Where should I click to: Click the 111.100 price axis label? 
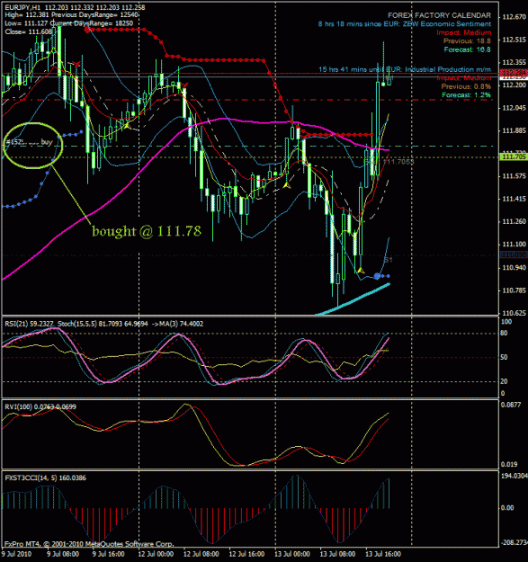515,244
